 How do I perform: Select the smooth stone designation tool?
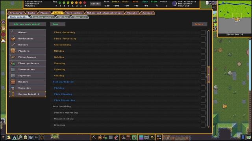pyautogui.click(x=111, y=137)
